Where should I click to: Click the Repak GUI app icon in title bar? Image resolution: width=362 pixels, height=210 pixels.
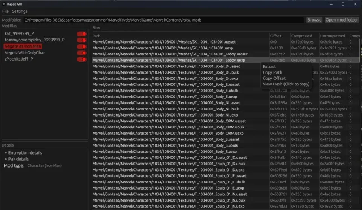[4, 4]
